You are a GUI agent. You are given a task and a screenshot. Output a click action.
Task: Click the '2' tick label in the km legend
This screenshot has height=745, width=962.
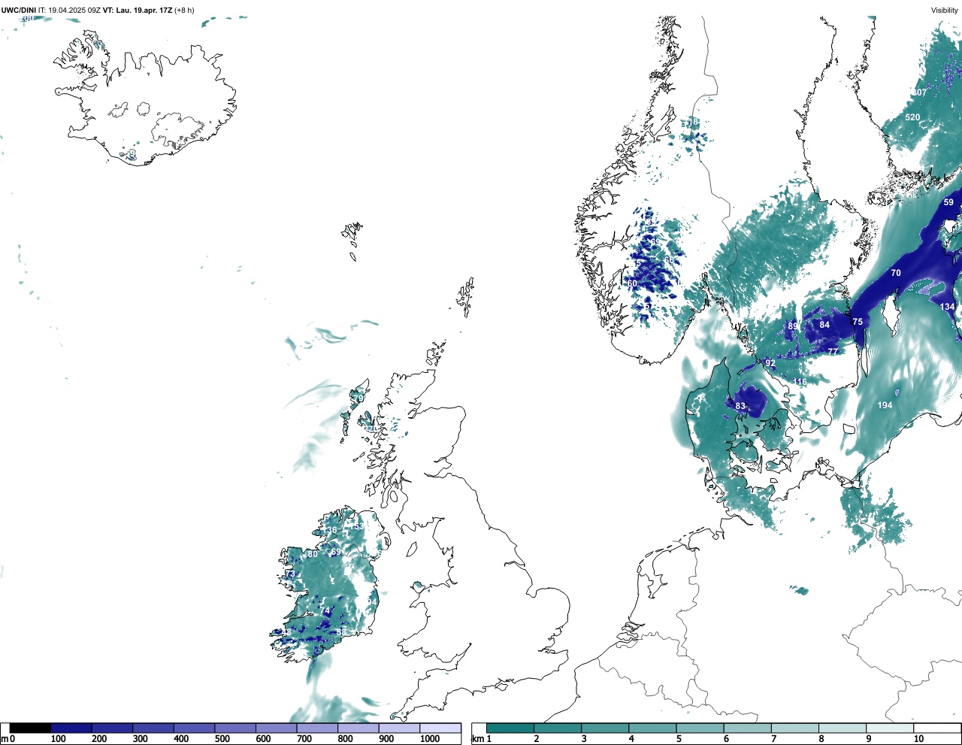(536, 739)
